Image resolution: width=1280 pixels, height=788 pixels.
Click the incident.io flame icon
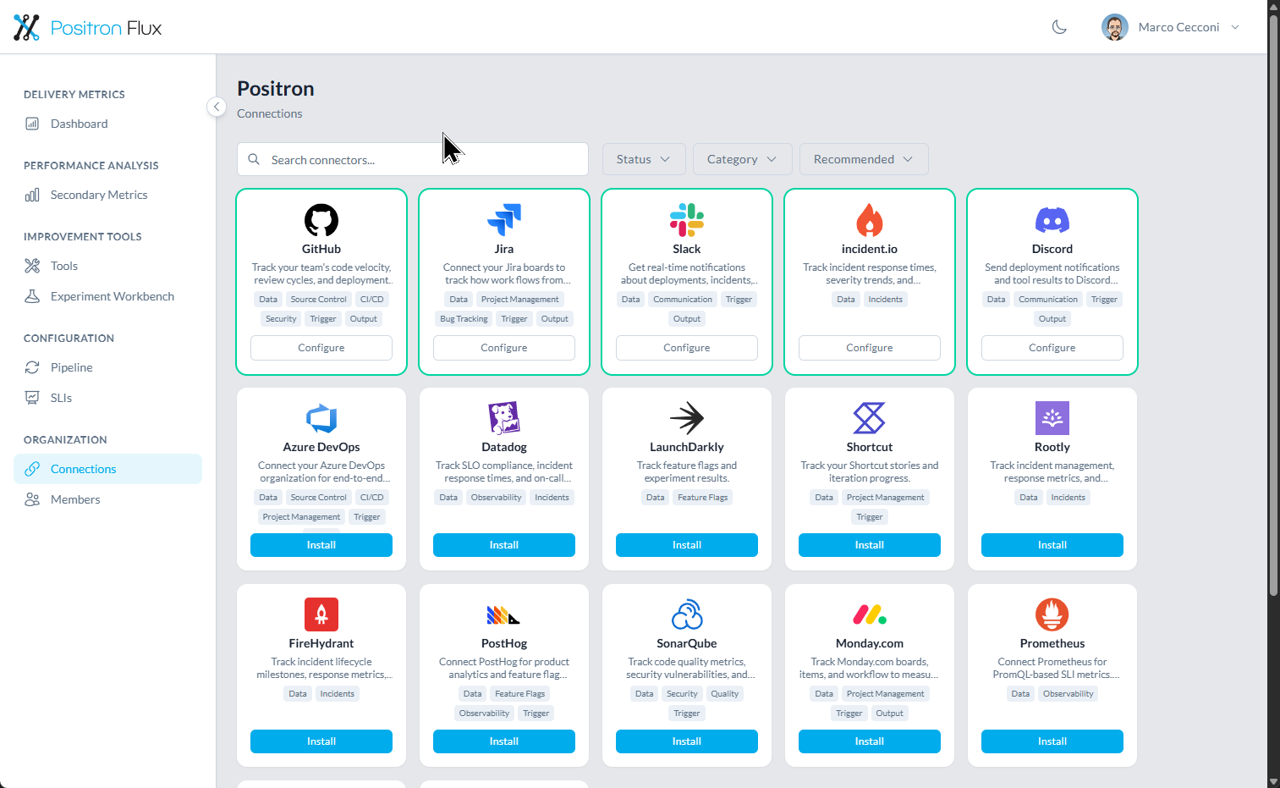(x=870, y=220)
